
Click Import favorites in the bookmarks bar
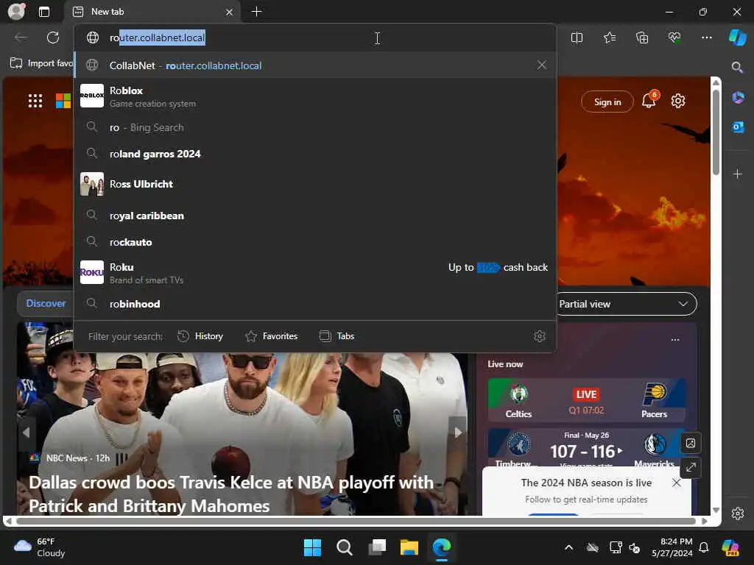click(x=41, y=63)
